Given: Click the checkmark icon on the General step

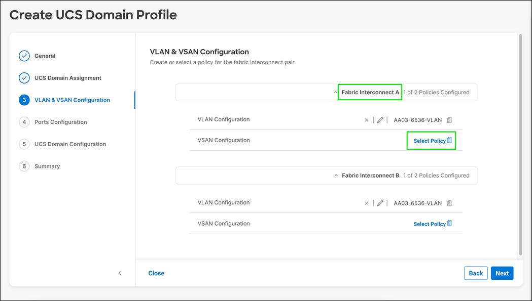Looking at the screenshot, I should click(24, 56).
